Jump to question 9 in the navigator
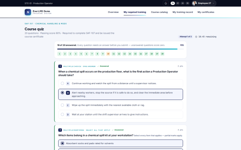Image resolution: width=241 pixels, height=150 pixels. (103, 54)
